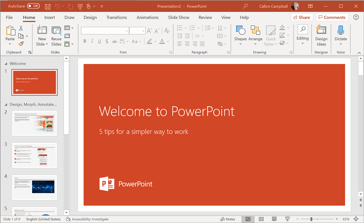Open Slide Sorter view in status bar
364x223 pixels.
click(261, 219)
